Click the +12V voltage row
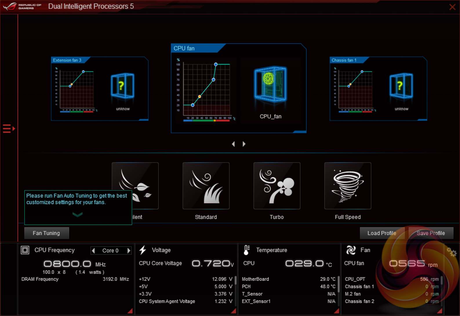The height and width of the screenshot is (316, 460). tap(186, 279)
